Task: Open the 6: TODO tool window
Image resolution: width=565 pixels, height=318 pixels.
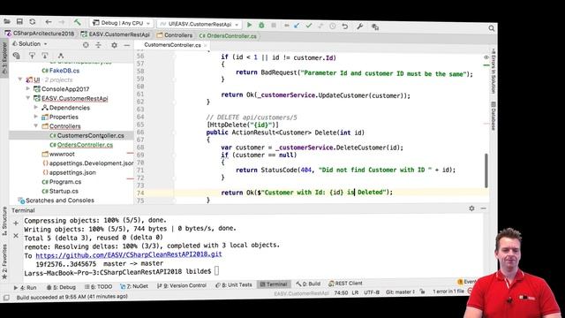Action: 98,286
